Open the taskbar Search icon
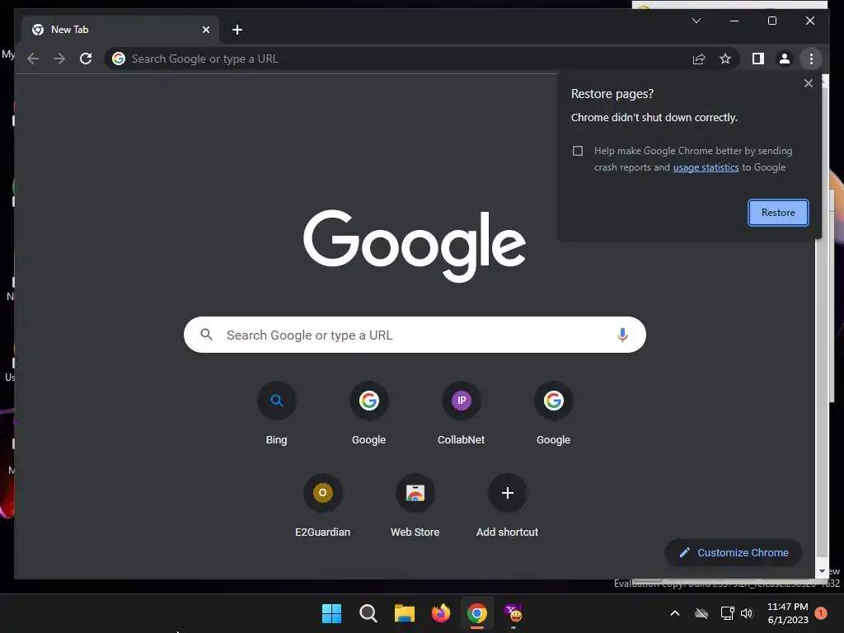 pos(368,613)
